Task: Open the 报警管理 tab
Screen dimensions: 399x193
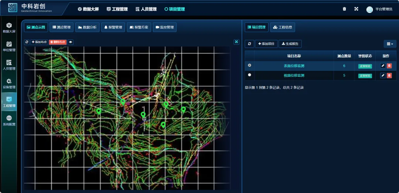Action: point(113,27)
